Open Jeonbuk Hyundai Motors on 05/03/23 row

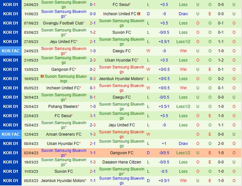63,180
